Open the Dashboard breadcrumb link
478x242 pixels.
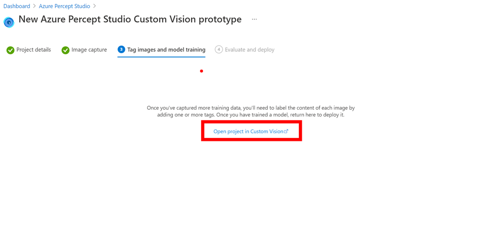17,6
